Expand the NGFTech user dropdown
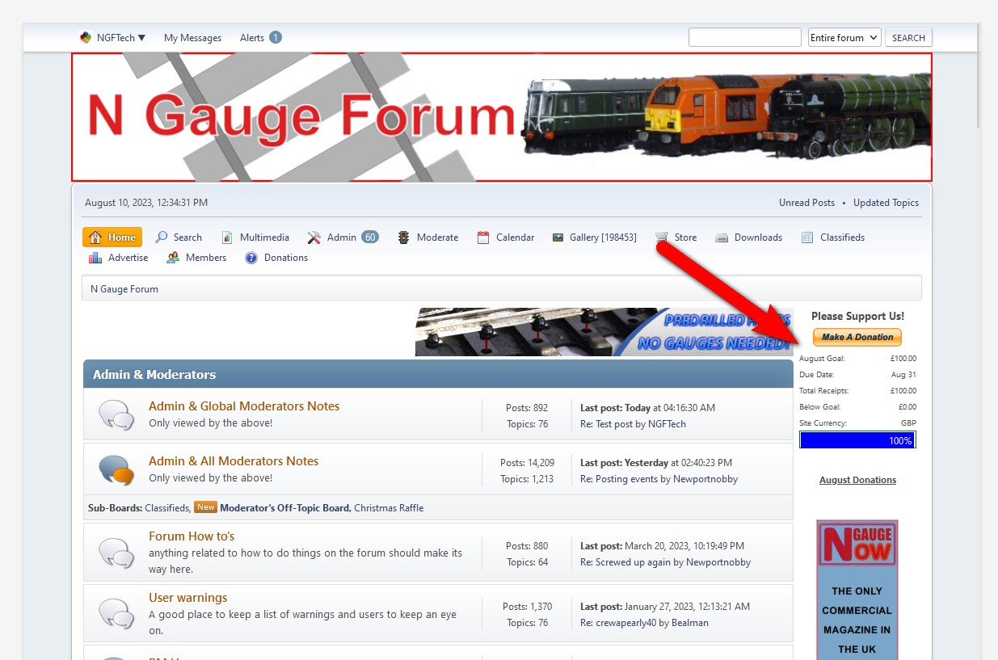This screenshot has width=998, height=660. tap(113, 38)
